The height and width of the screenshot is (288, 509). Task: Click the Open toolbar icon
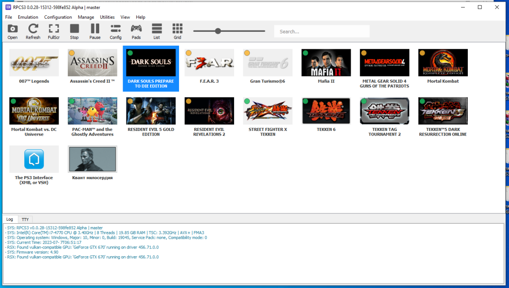point(12,31)
